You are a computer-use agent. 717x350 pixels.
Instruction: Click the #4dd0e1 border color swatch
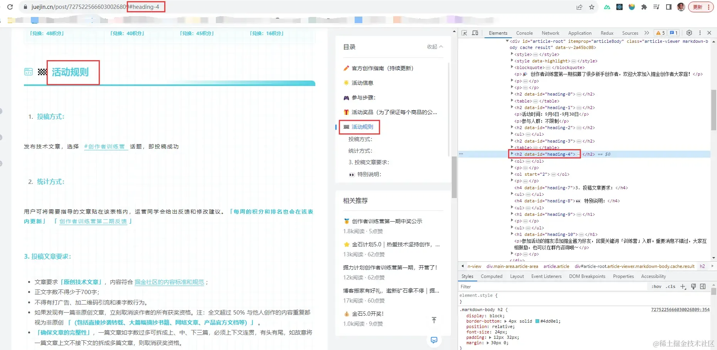click(x=537, y=321)
